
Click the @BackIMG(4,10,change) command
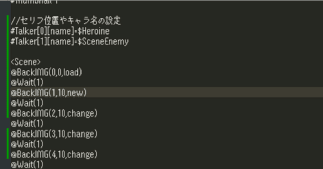54,154
